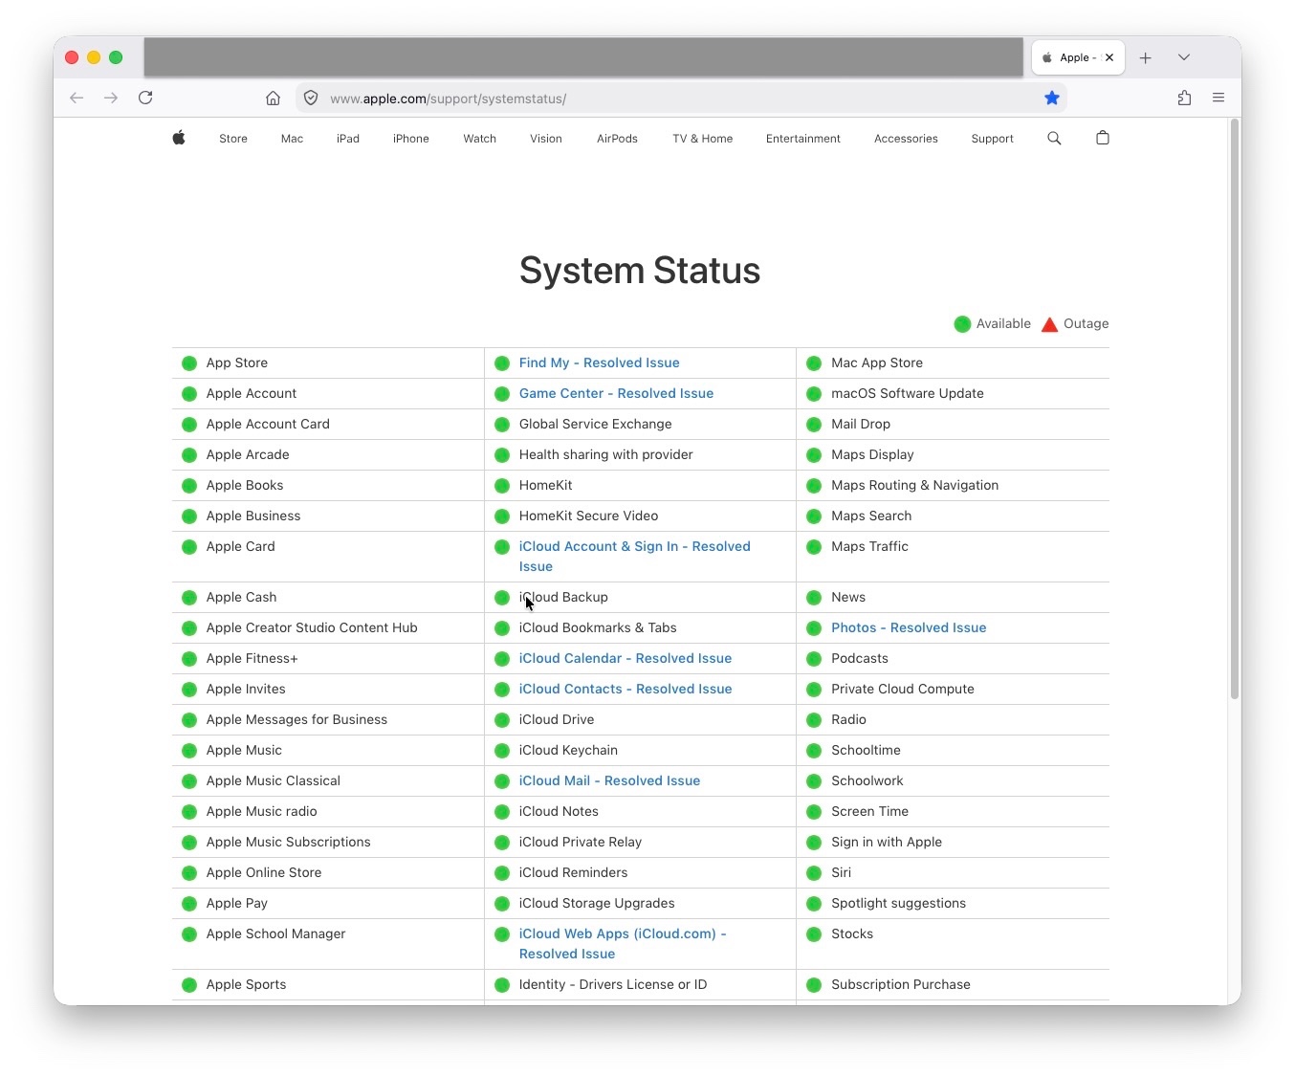Go back with the browser back arrow
Image resolution: width=1295 pixels, height=1076 pixels.
click(x=77, y=98)
